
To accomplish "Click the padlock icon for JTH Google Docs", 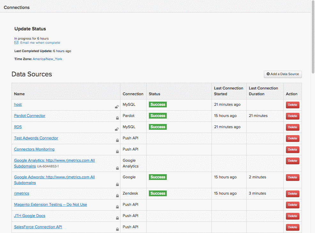I will coord(117,218).
